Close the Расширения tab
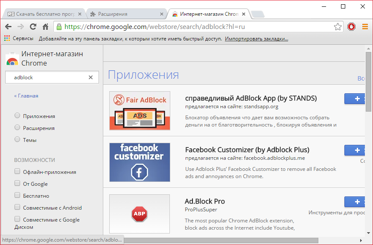Screen dimensions: 373x245 point(162,14)
